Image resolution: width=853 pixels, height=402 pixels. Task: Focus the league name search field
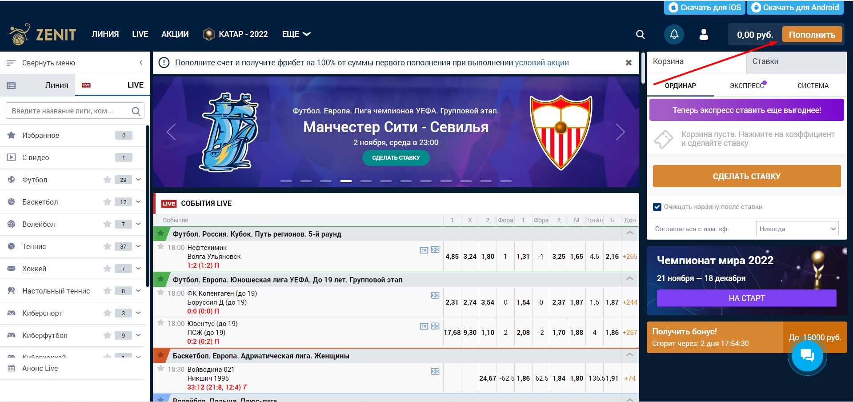click(x=69, y=111)
